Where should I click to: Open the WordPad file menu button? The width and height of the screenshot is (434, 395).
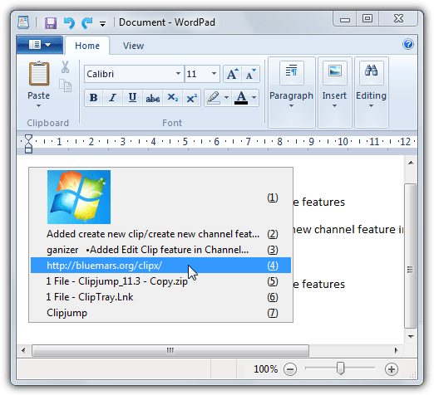(x=40, y=45)
